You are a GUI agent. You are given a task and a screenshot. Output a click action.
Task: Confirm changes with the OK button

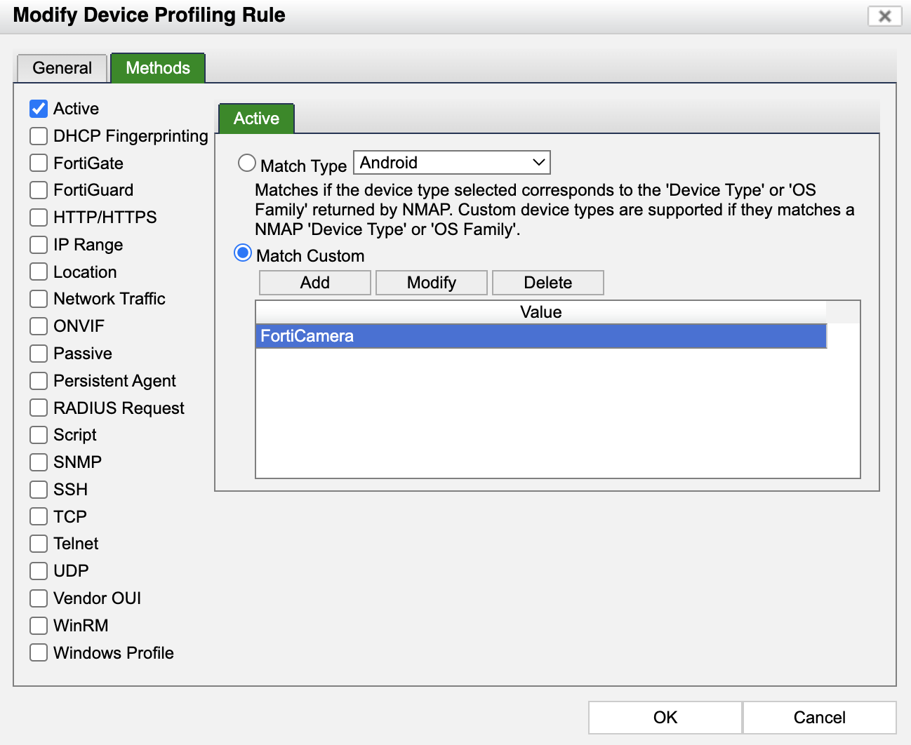(x=665, y=718)
